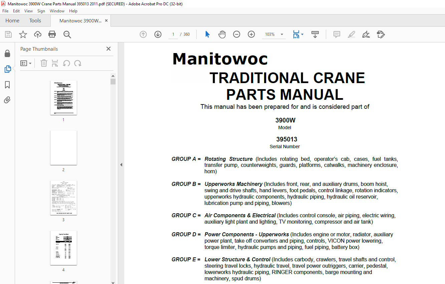Open the zoom percentage dropdown
The height and width of the screenshot is (284, 445).
pyautogui.click(x=282, y=34)
